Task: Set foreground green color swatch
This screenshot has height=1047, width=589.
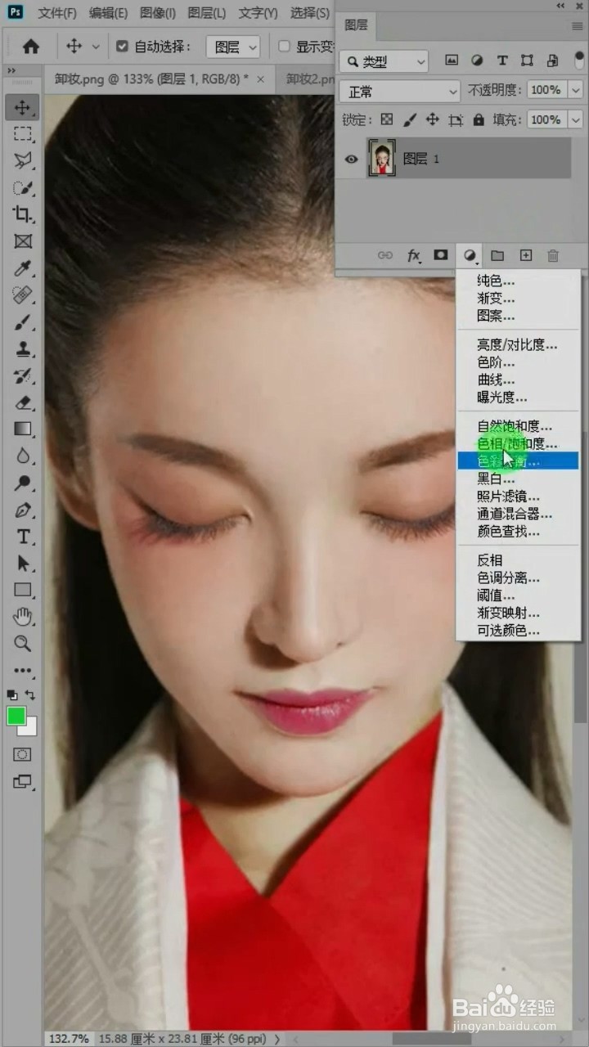Action: pyautogui.click(x=16, y=716)
